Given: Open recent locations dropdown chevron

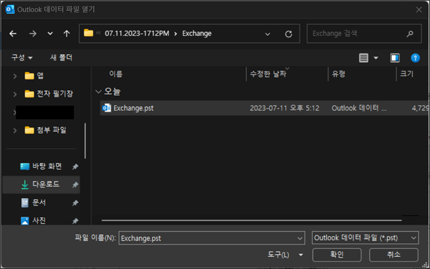Looking at the screenshot, I should click(x=50, y=34).
